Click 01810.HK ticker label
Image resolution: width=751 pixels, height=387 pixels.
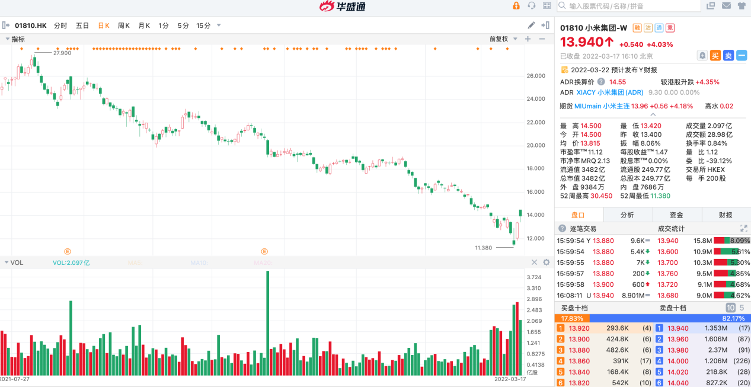pyautogui.click(x=31, y=25)
